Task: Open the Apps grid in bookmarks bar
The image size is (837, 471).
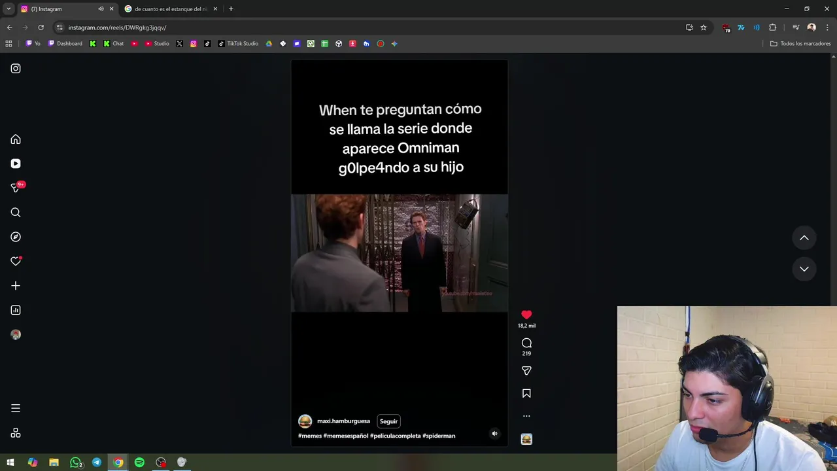Action: (x=9, y=44)
